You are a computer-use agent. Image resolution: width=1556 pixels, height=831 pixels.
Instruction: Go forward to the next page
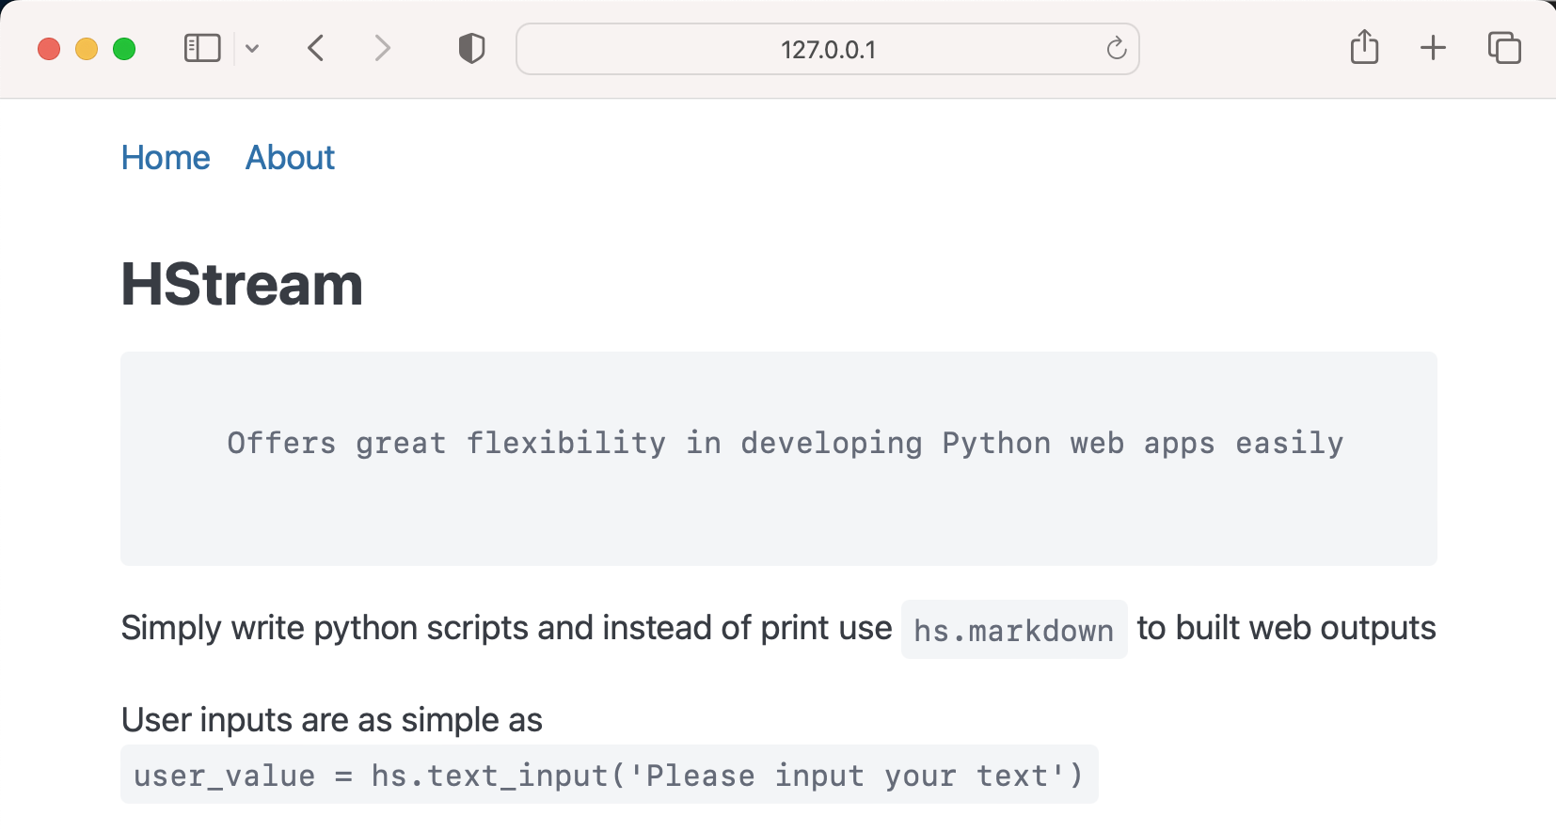click(x=381, y=48)
